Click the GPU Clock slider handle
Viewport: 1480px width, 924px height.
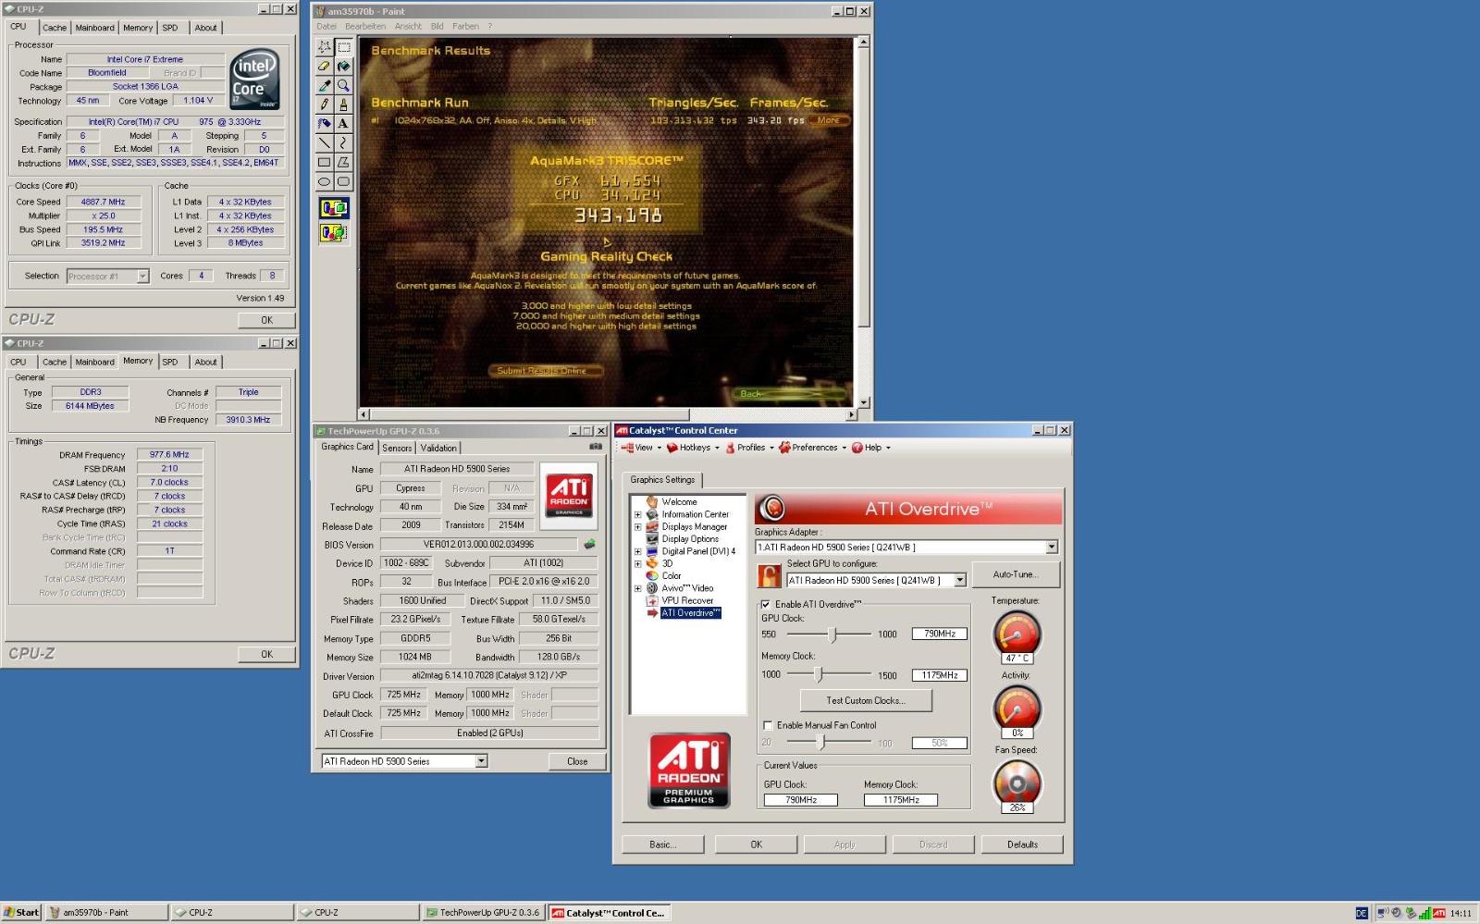tap(832, 634)
